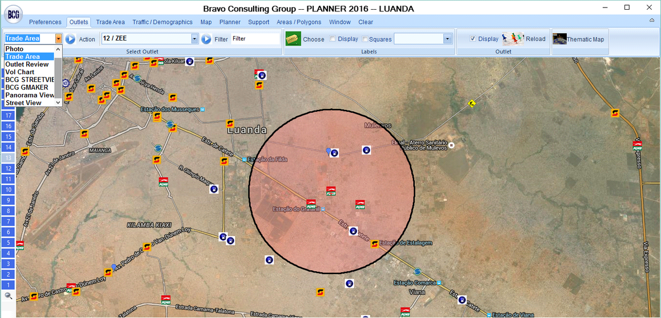Click the Action button label

(87, 39)
